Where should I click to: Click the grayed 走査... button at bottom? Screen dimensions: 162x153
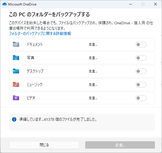click(x=120, y=145)
